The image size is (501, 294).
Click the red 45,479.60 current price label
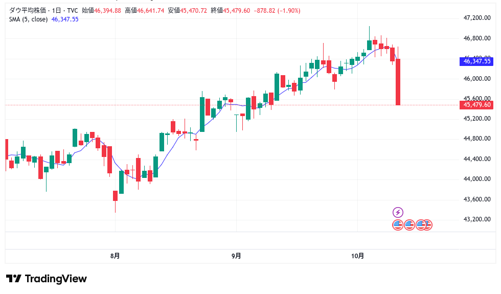click(x=476, y=105)
